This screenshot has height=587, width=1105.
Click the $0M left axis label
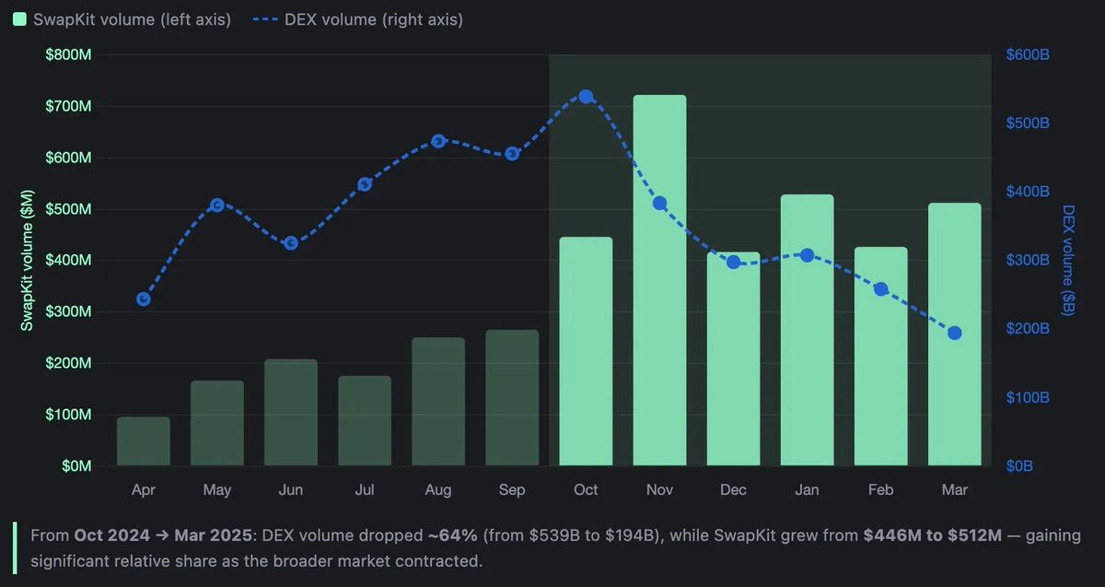76,467
